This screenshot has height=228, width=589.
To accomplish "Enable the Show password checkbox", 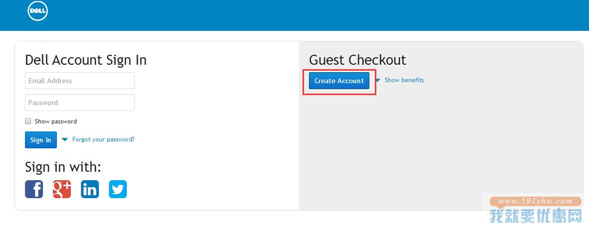I will 28,121.
